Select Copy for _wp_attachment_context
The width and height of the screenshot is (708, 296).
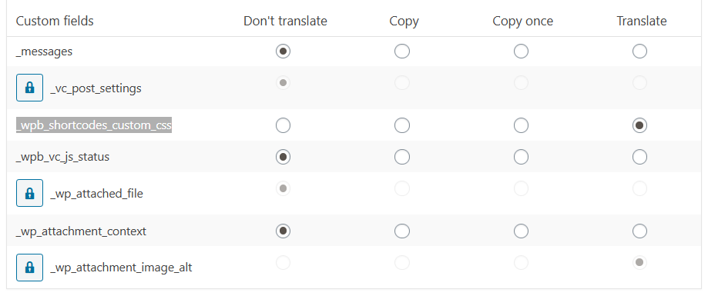coord(402,231)
